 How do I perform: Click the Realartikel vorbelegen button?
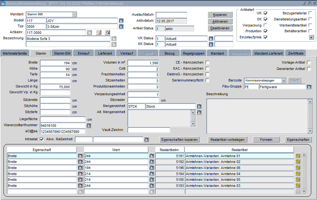tap(227, 140)
